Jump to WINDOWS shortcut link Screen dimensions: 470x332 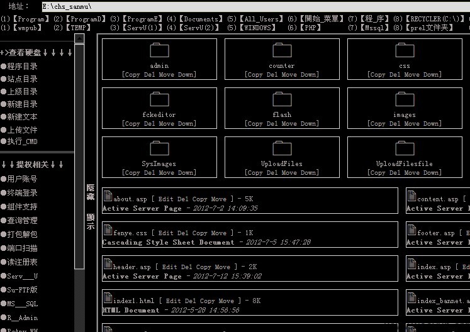(258, 28)
